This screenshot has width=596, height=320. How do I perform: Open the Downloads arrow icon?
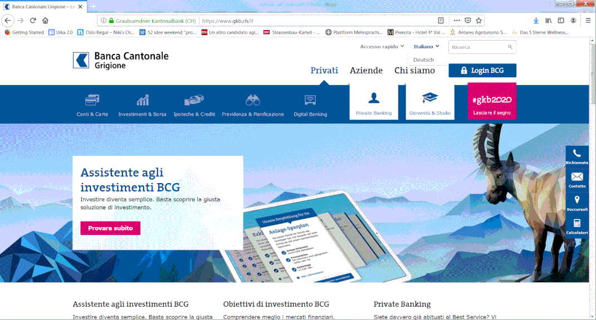(x=536, y=21)
